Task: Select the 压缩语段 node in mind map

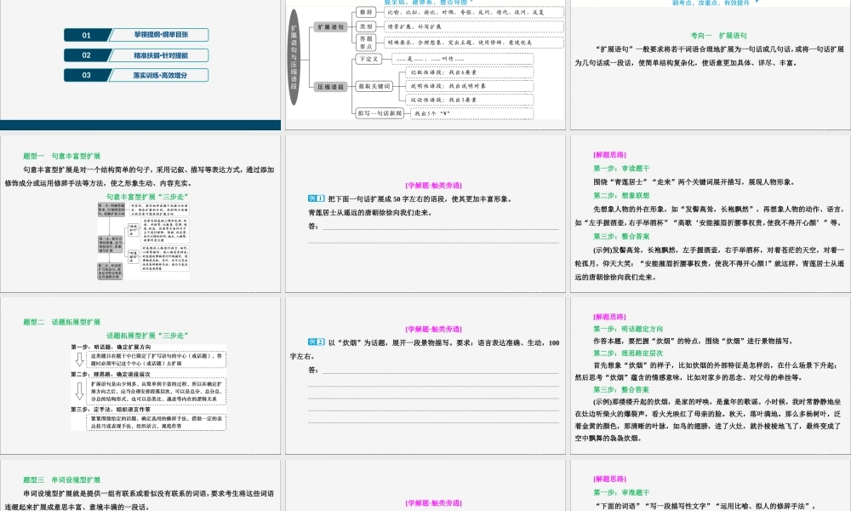Action: pyautogui.click(x=330, y=87)
